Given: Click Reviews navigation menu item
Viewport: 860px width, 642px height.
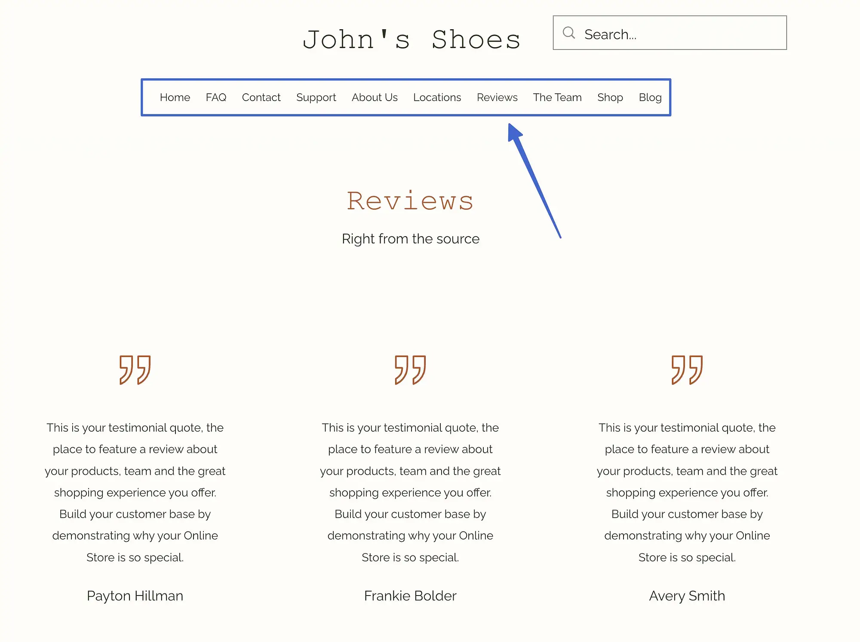Looking at the screenshot, I should coord(497,96).
